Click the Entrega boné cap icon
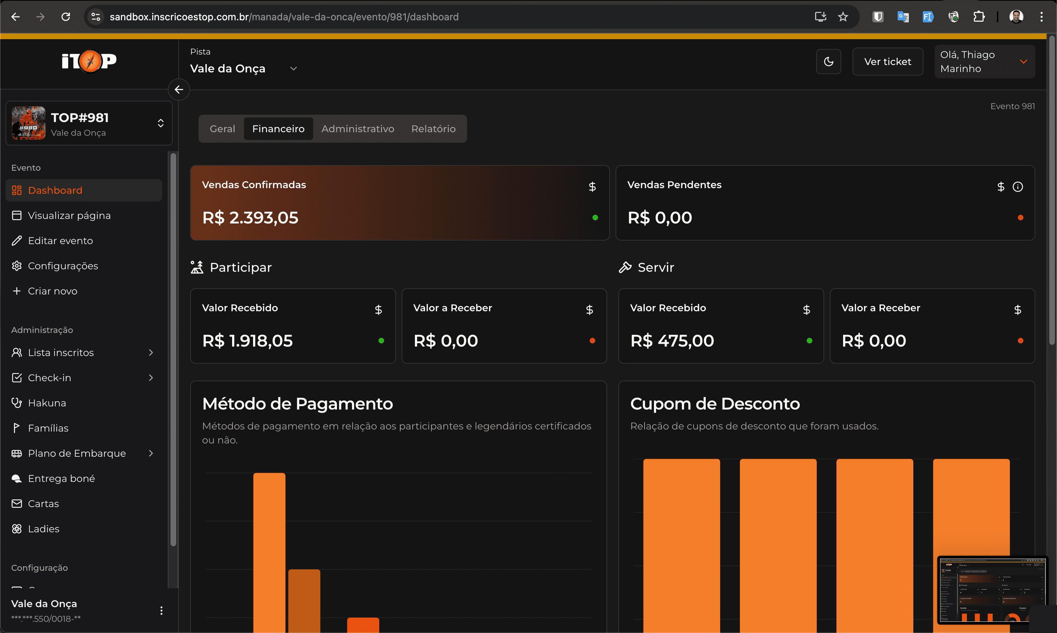 (x=17, y=478)
